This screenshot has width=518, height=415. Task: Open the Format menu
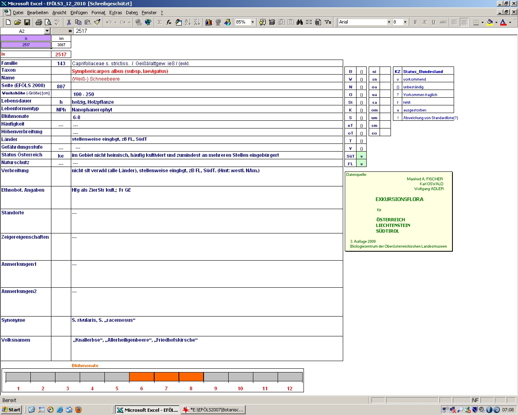pos(98,13)
